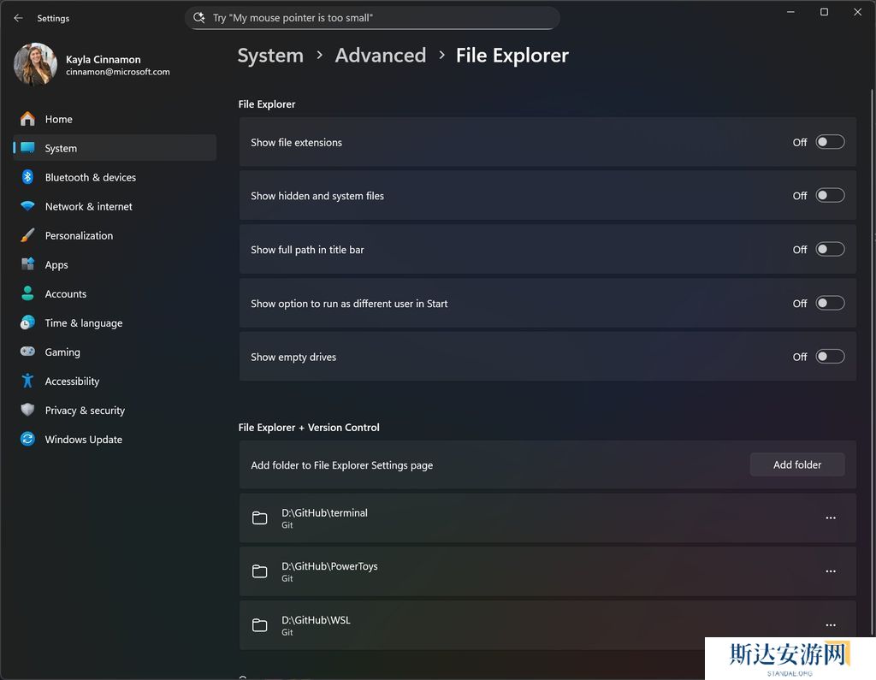Toggle Show full path in title bar
The image size is (876, 680).
click(x=829, y=249)
